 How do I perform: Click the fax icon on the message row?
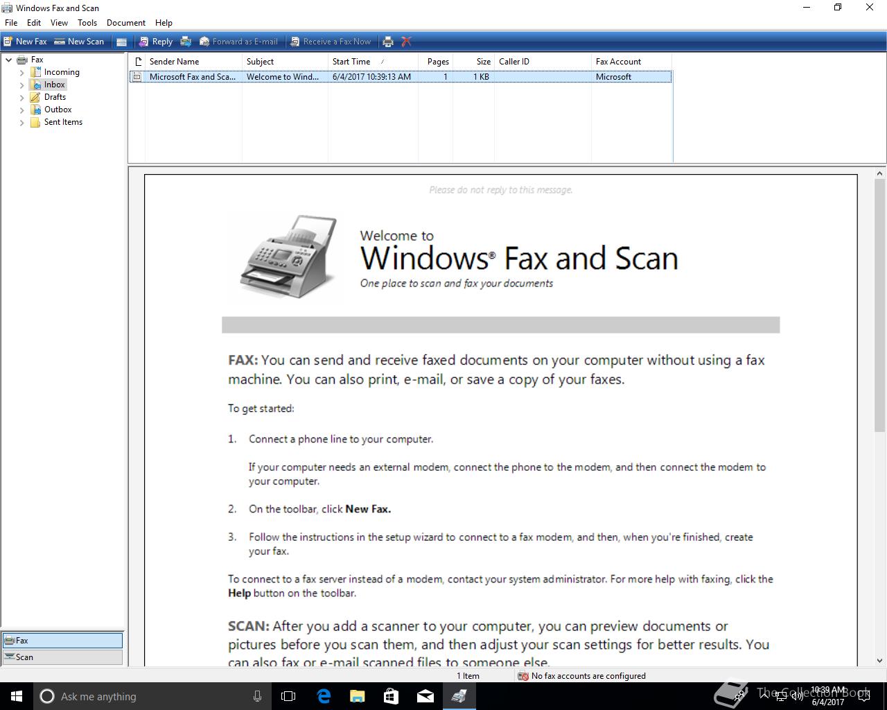pyautogui.click(x=137, y=77)
